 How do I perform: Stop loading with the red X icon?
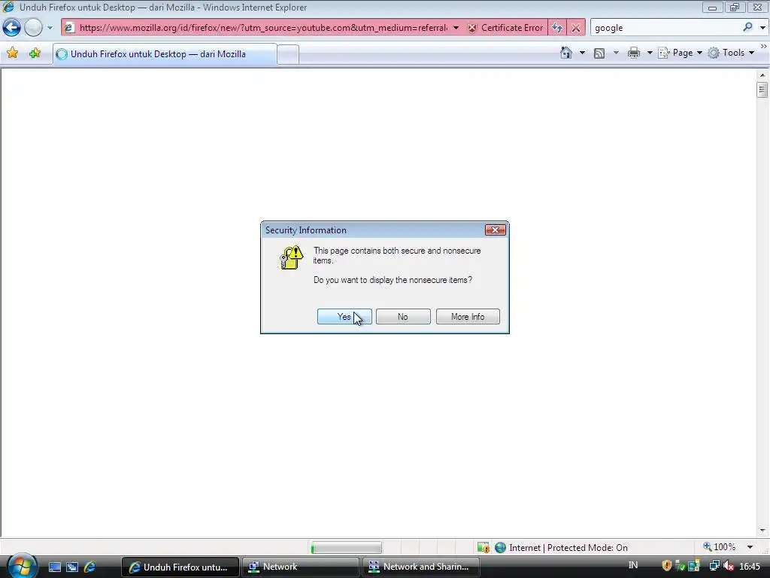pos(576,28)
